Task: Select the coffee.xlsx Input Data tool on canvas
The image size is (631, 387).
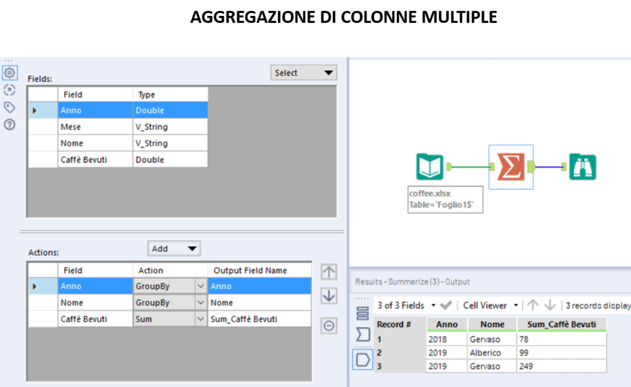Action: tap(429, 166)
